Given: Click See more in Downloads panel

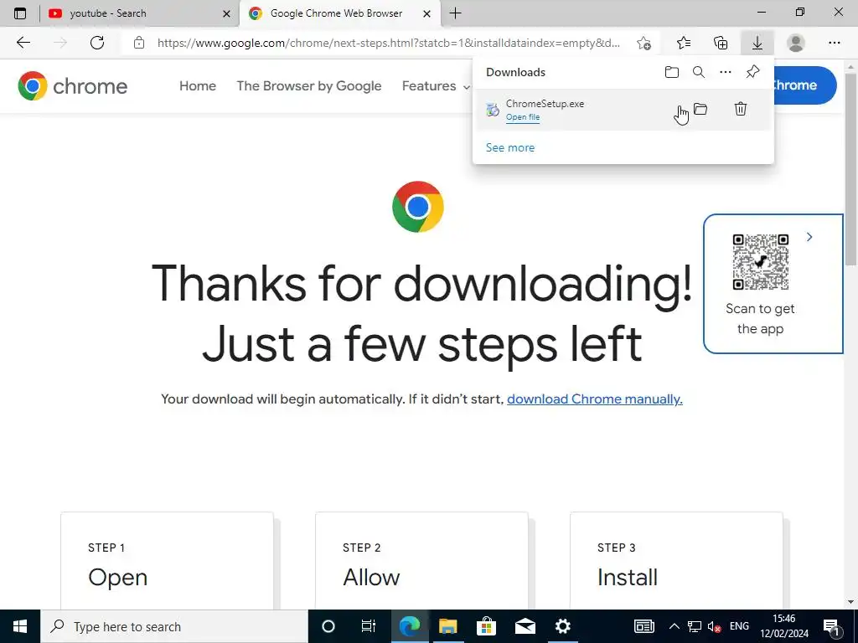Looking at the screenshot, I should click(510, 147).
